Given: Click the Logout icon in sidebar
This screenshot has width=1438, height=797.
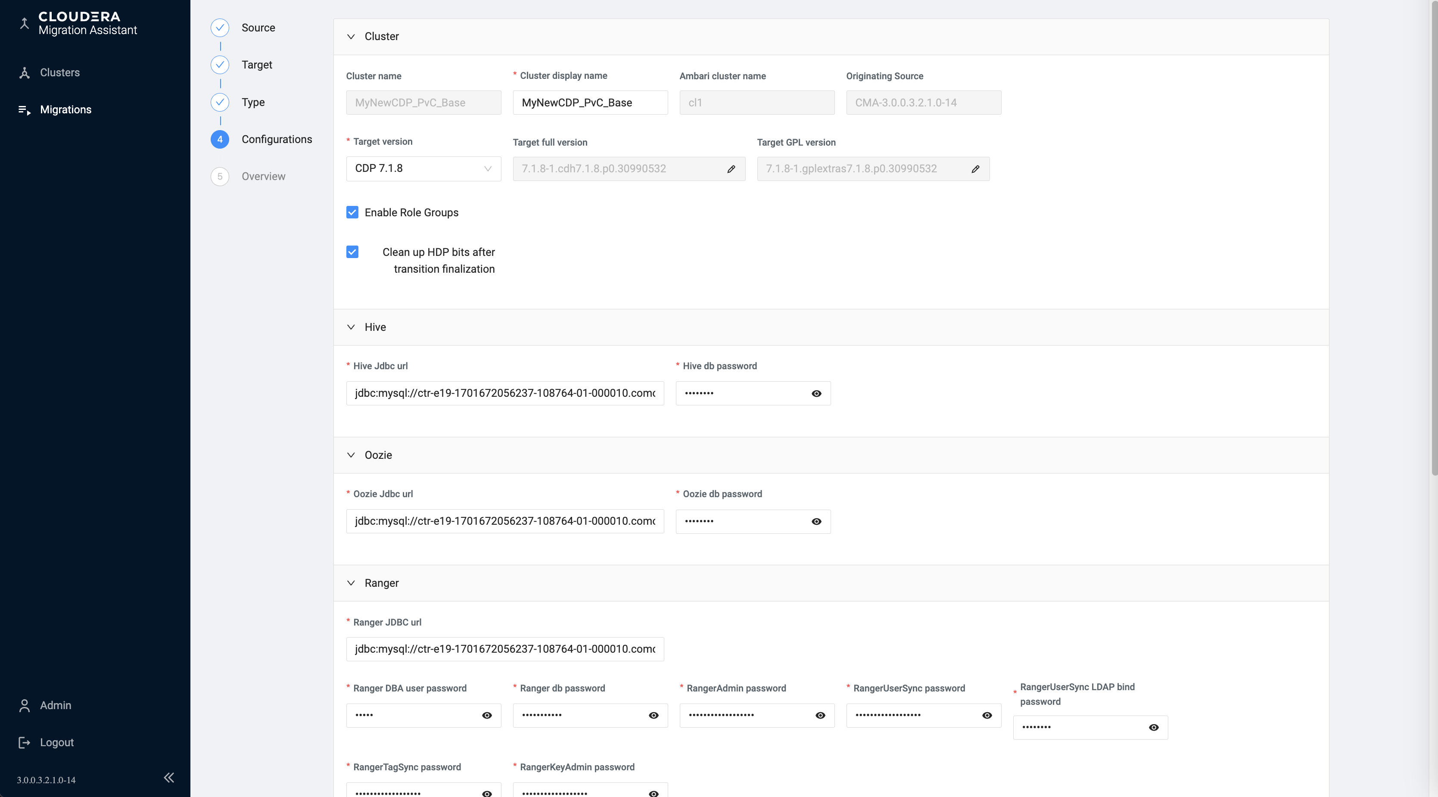Looking at the screenshot, I should pos(25,742).
